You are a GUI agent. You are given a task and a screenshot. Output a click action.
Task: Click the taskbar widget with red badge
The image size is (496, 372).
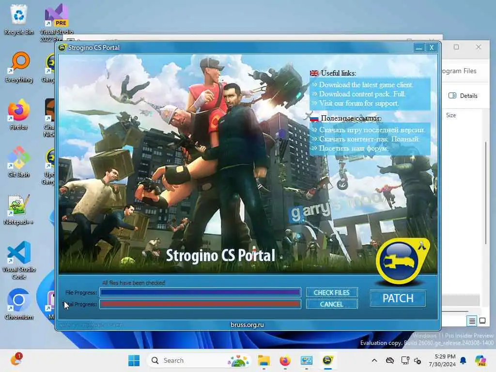coord(15,360)
